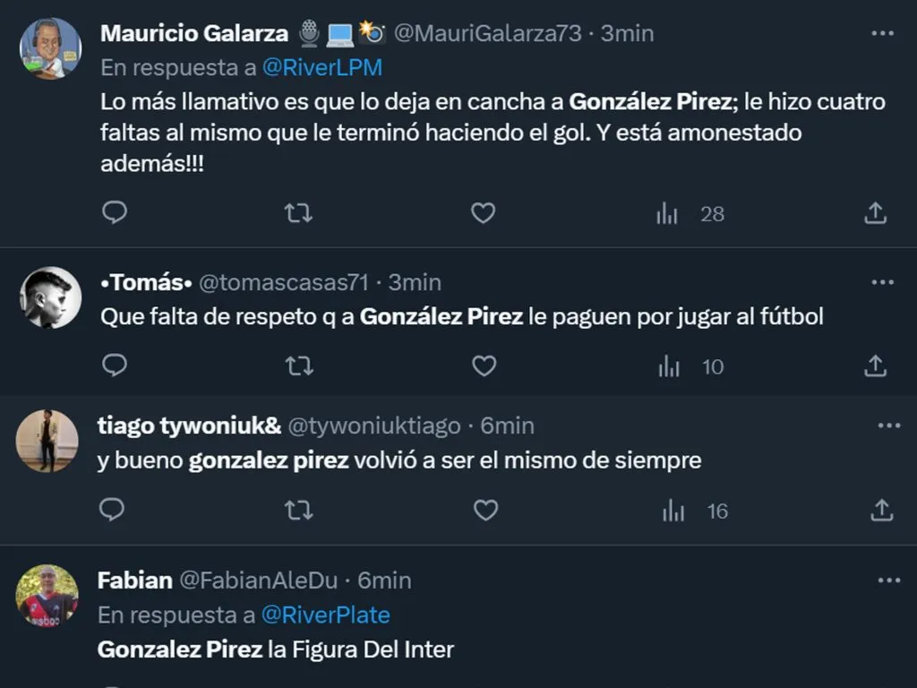
Task: Retweet Mauricio Galarza's tweet
Action: pyautogui.click(x=298, y=213)
